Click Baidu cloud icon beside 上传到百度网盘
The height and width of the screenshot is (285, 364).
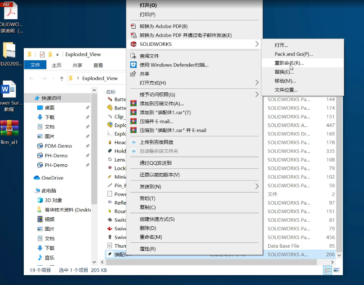pyautogui.click(x=133, y=142)
